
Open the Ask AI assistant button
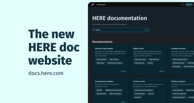(x=189, y=5)
